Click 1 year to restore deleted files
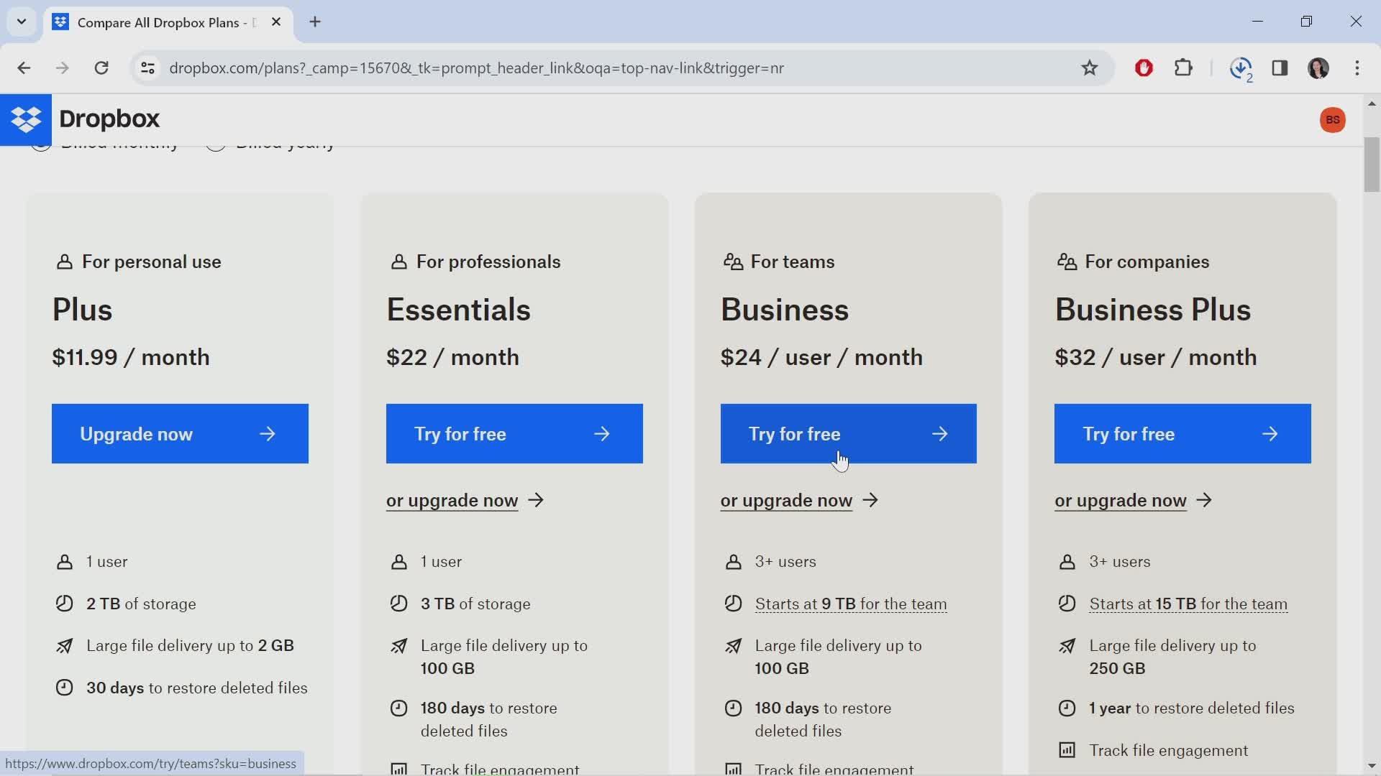1381x776 pixels. click(x=1192, y=708)
